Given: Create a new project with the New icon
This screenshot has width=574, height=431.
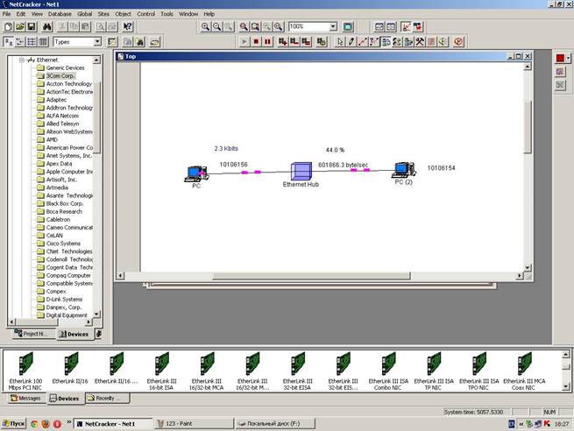Looking at the screenshot, I should click(9, 26).
